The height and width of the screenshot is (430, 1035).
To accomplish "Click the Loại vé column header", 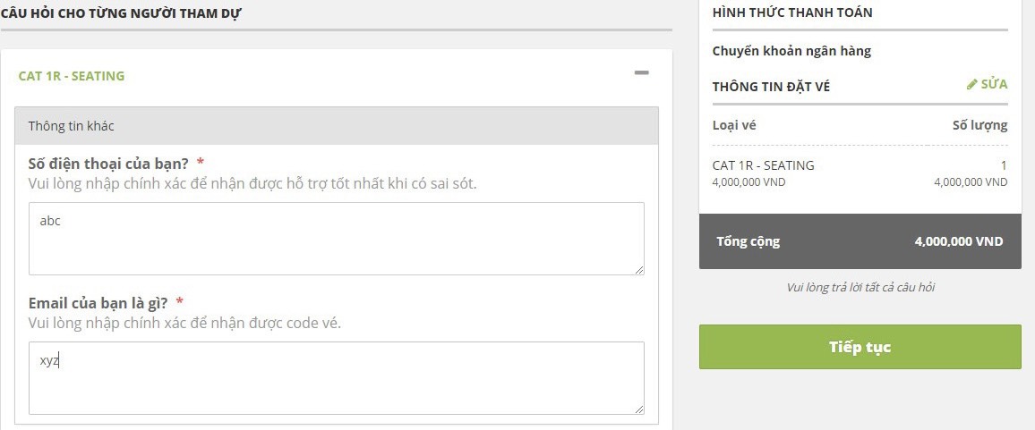I will pyautogui.click(x=734, y=125).
